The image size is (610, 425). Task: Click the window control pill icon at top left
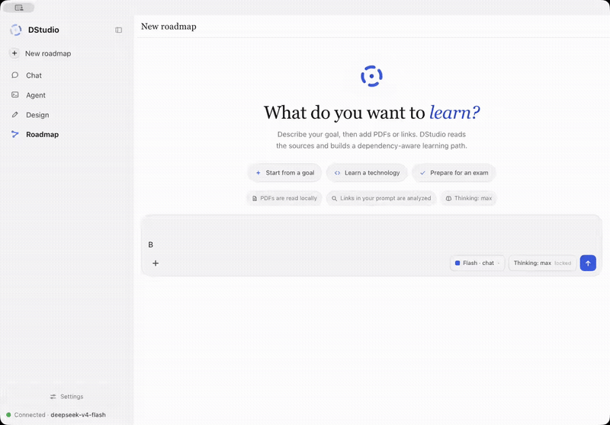18,8
